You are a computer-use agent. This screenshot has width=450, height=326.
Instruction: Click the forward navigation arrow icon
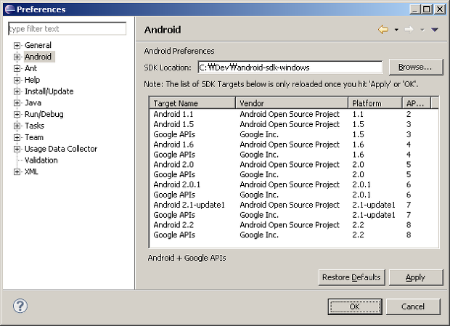(409, 30)
